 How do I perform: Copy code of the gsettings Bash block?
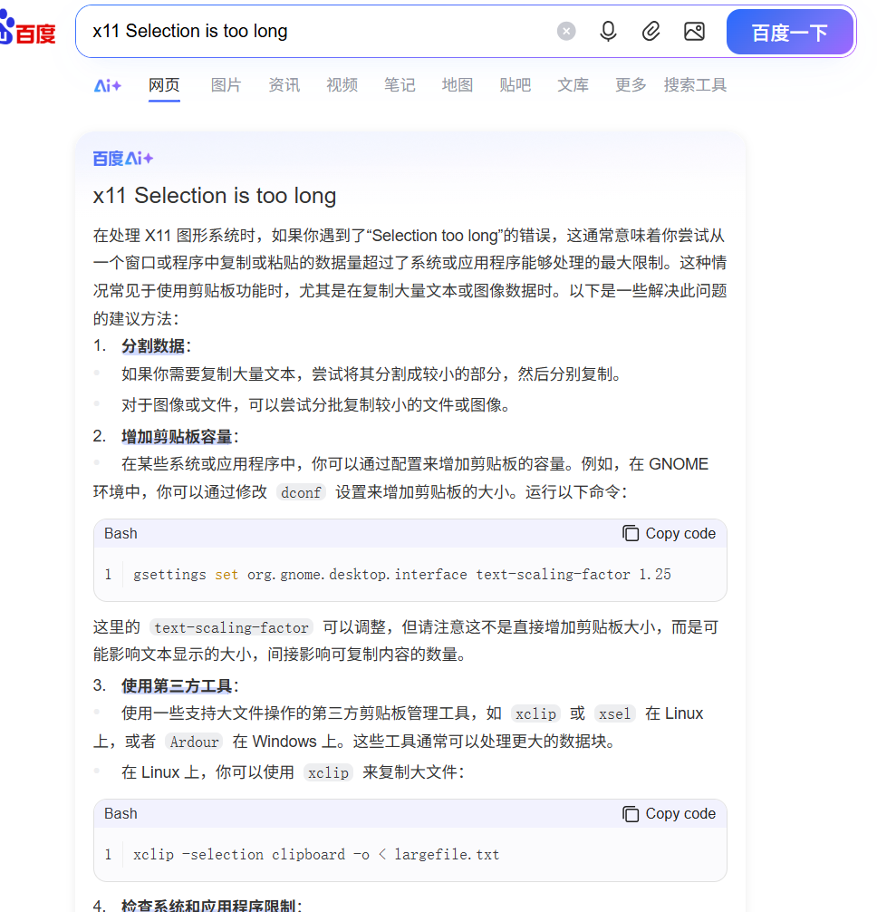point(669,533)
